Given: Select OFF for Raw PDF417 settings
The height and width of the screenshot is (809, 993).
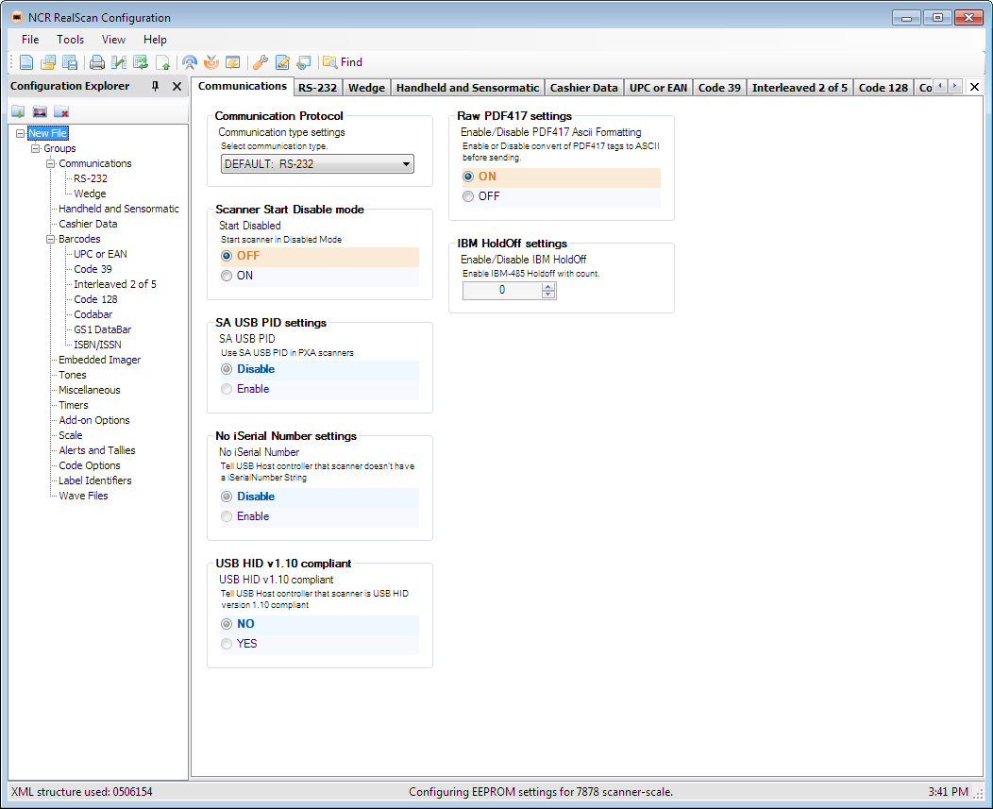Looking at the screenshot, I should 468,196.
